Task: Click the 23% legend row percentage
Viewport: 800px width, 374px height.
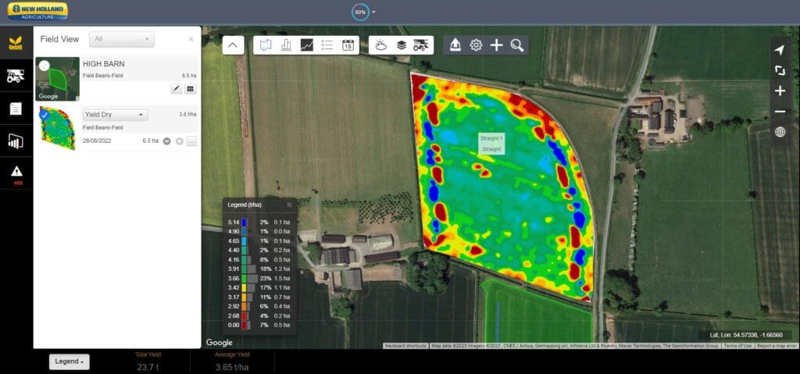Action: pyautogui.click(x=264, y=278)
